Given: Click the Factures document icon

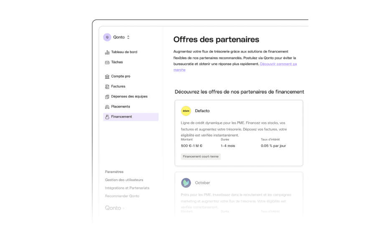Looking at the screenshot, I should coord(107,87).
